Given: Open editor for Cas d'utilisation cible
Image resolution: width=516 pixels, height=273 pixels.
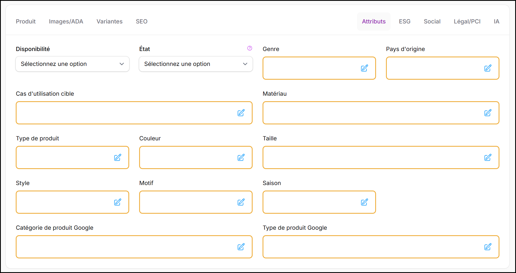Looking at the screenshot, I should tap(241, 113).
